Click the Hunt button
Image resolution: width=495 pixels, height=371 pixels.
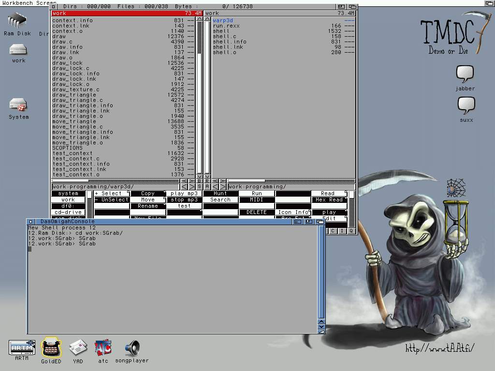click(x=220, y=193)
